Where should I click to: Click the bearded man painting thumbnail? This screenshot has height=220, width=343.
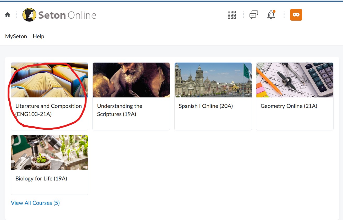point(131,80)
